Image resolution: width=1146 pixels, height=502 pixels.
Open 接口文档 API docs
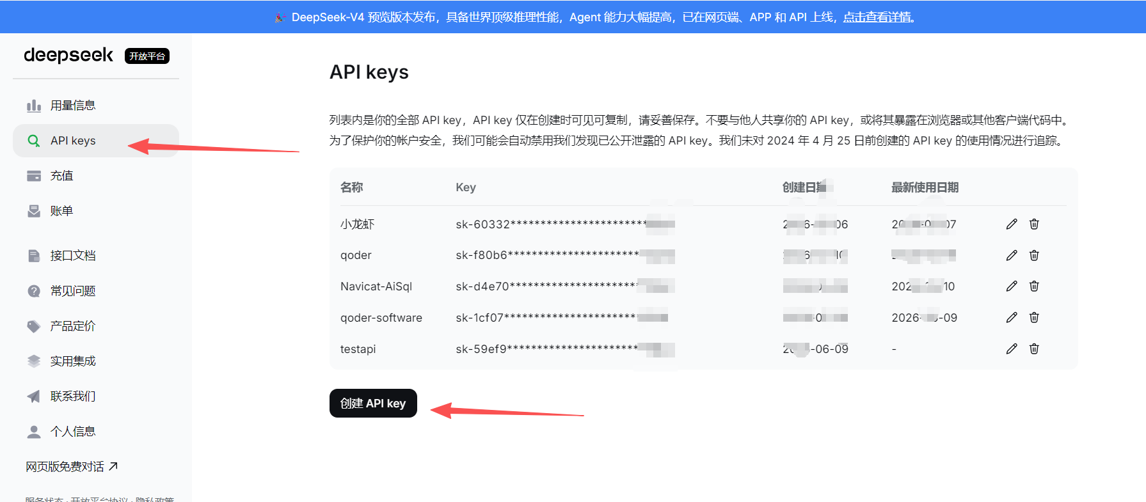click(x=96, y=256)
